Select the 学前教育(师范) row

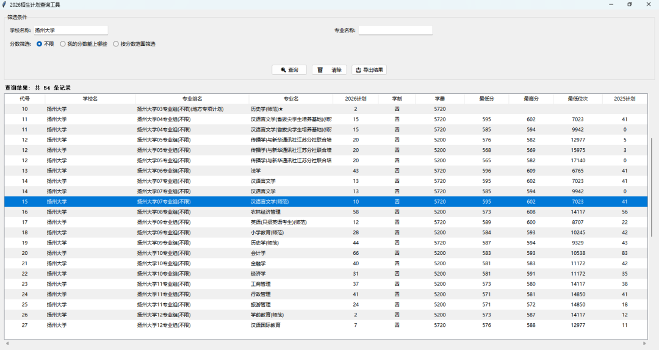[326, 315]
